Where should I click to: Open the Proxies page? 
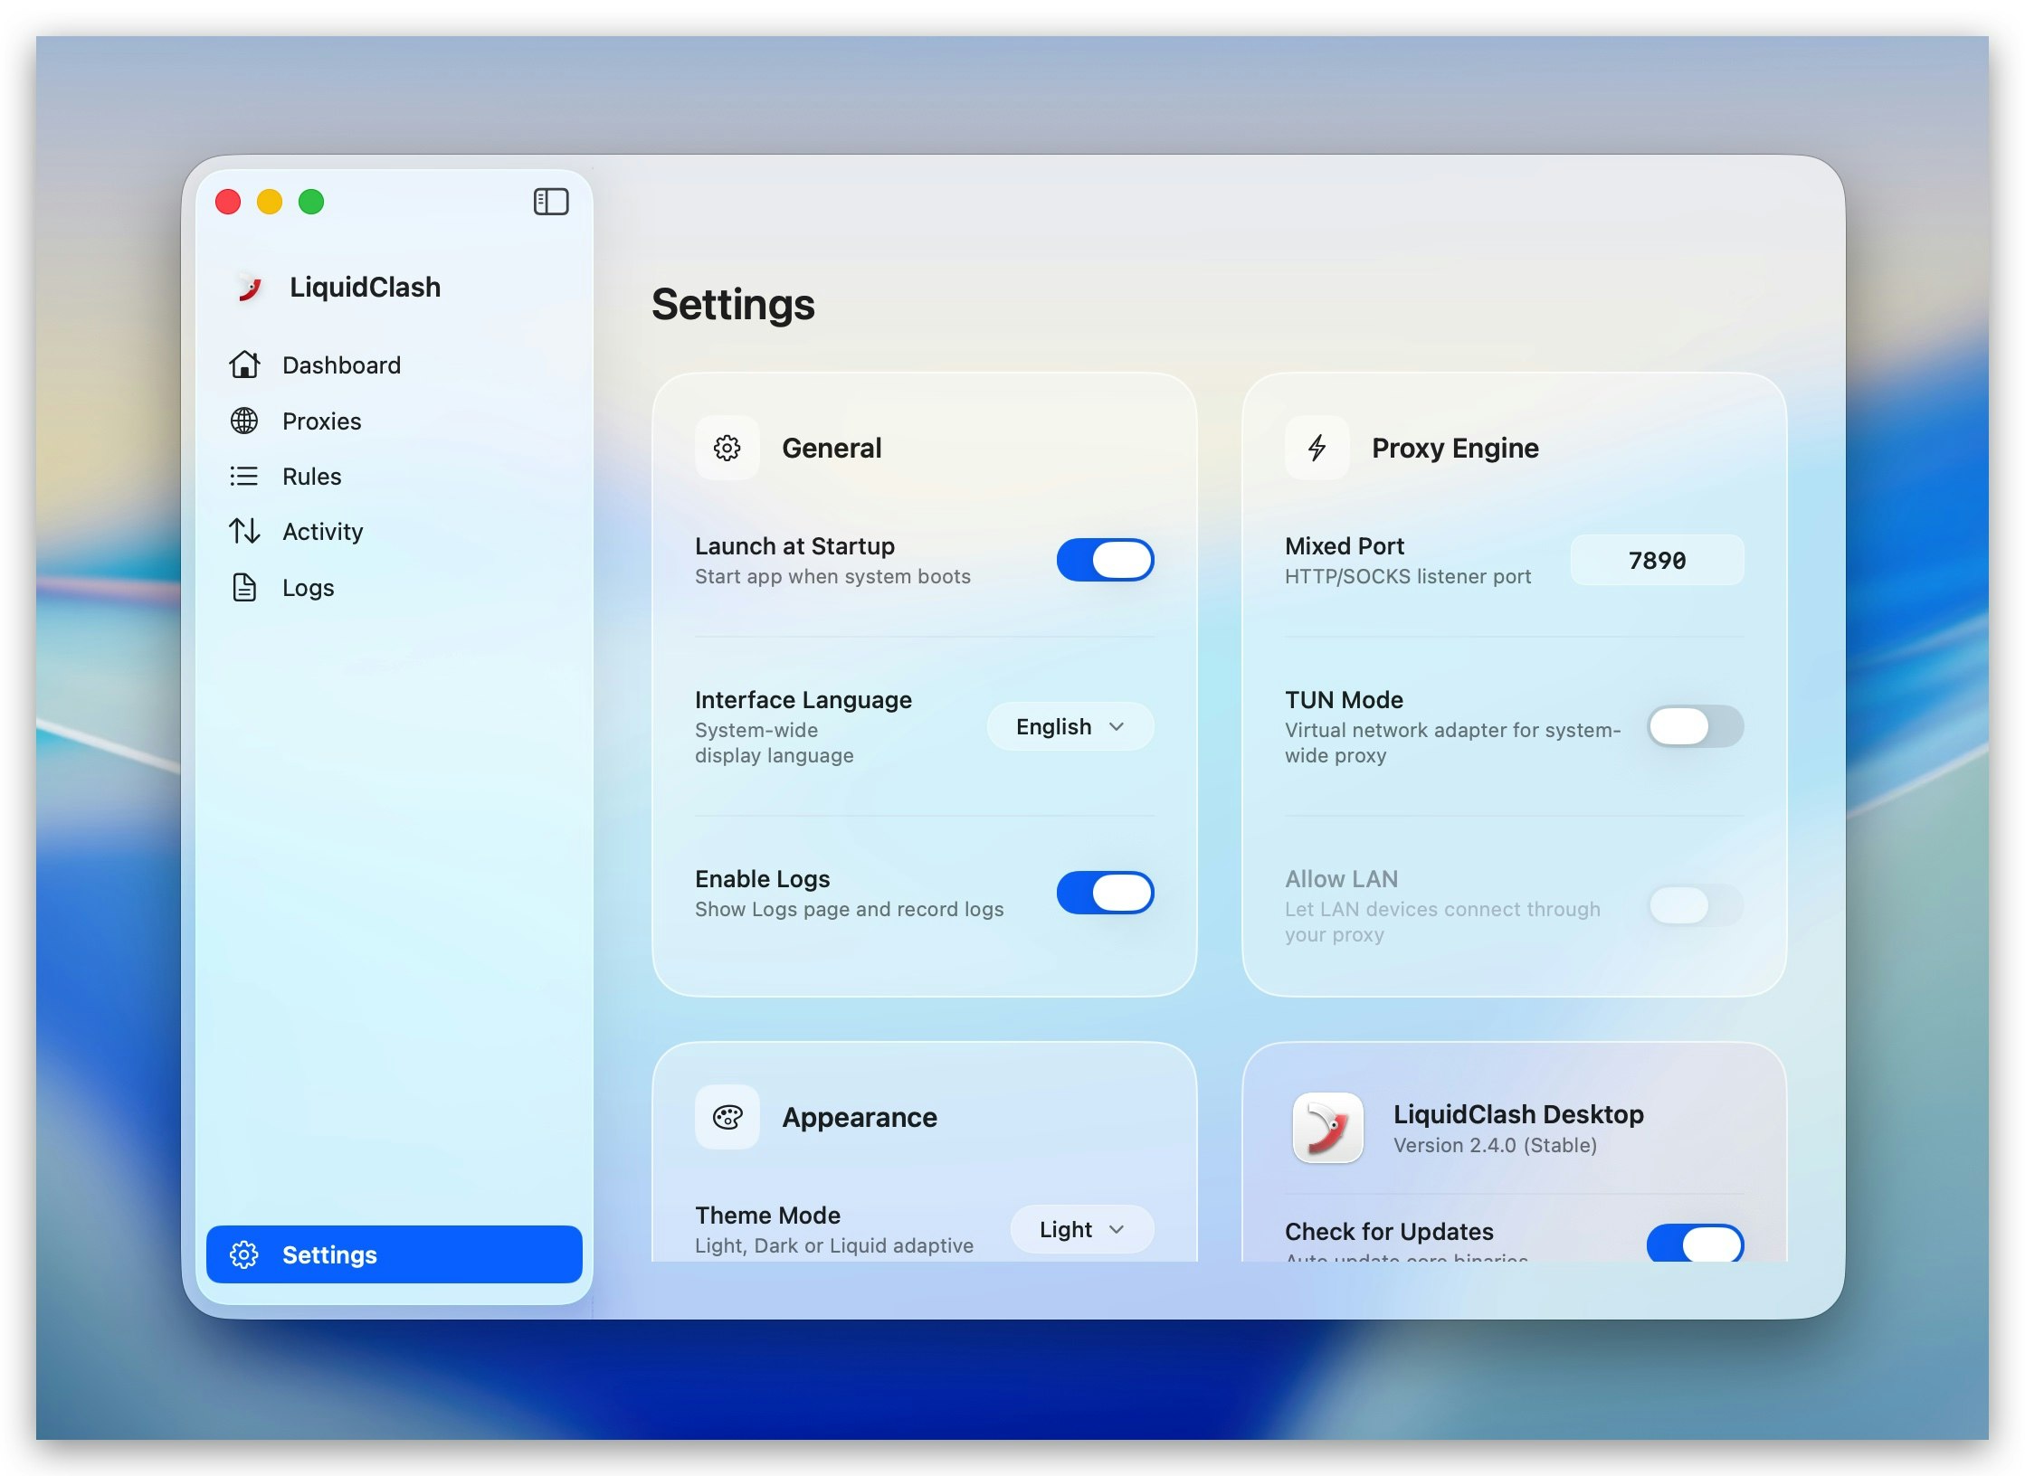point(321,421)
